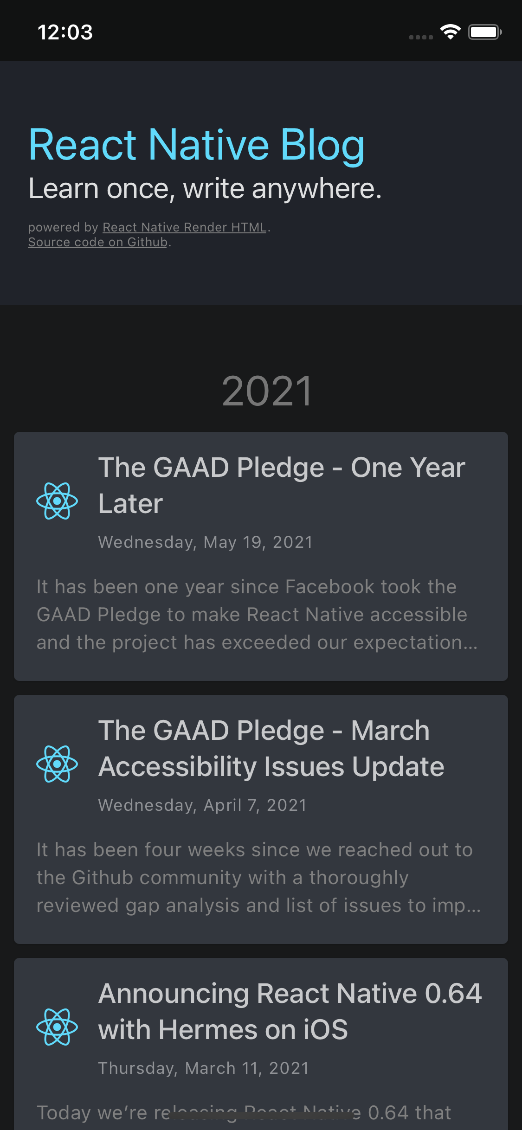Open the Source code on Github link

pos(97,242)
